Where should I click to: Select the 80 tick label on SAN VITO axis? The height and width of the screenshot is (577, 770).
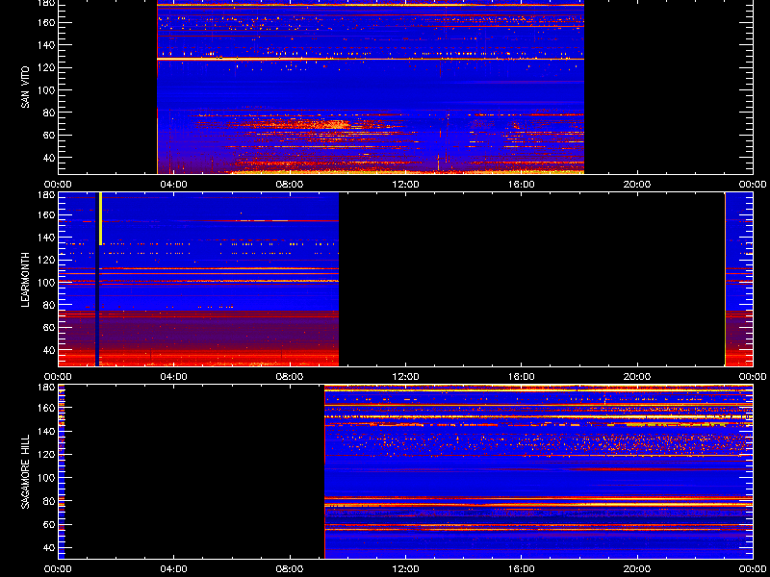[x=49, y=113]
